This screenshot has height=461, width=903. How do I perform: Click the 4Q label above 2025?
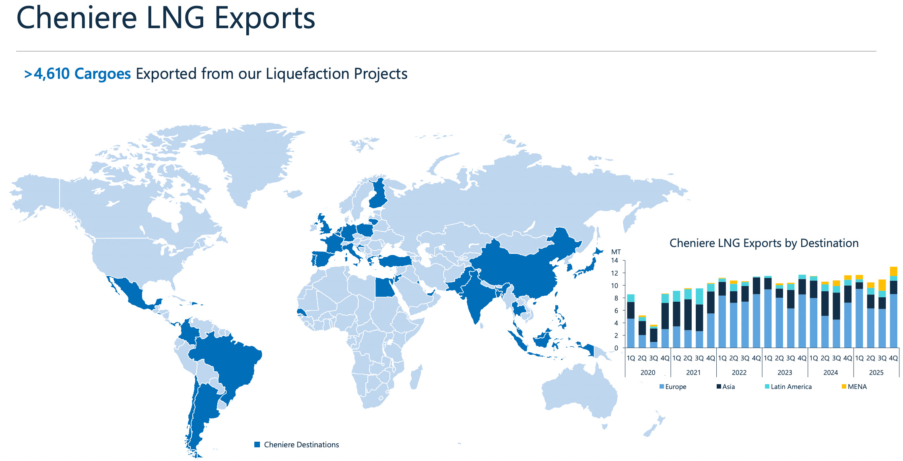[x=893, y=358]
